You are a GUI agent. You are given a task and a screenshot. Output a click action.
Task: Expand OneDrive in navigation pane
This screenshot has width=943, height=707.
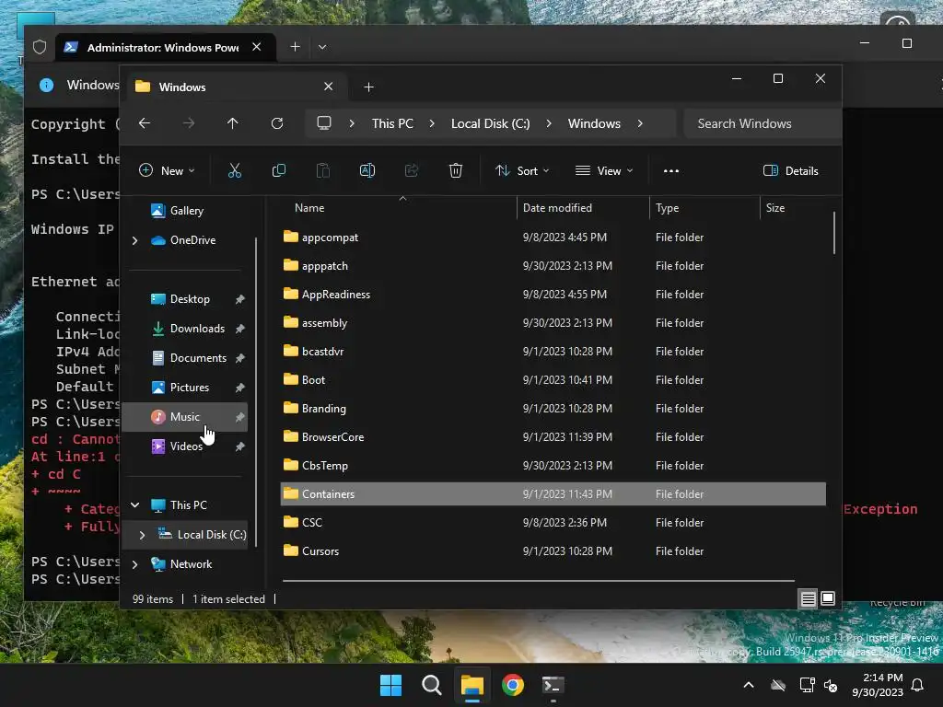point(135,240)
